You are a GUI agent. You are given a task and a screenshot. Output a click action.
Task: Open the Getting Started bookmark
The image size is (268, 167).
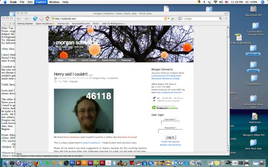click(25, 23)
